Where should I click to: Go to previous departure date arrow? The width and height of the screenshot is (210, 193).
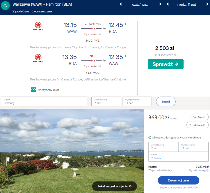click(x=120, y=4)
